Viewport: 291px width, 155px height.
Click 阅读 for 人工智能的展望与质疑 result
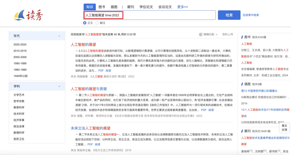tap(211, 110)
